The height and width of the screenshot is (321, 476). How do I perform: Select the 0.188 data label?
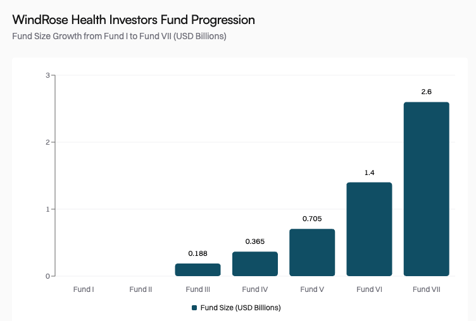(x=198, y=253)
